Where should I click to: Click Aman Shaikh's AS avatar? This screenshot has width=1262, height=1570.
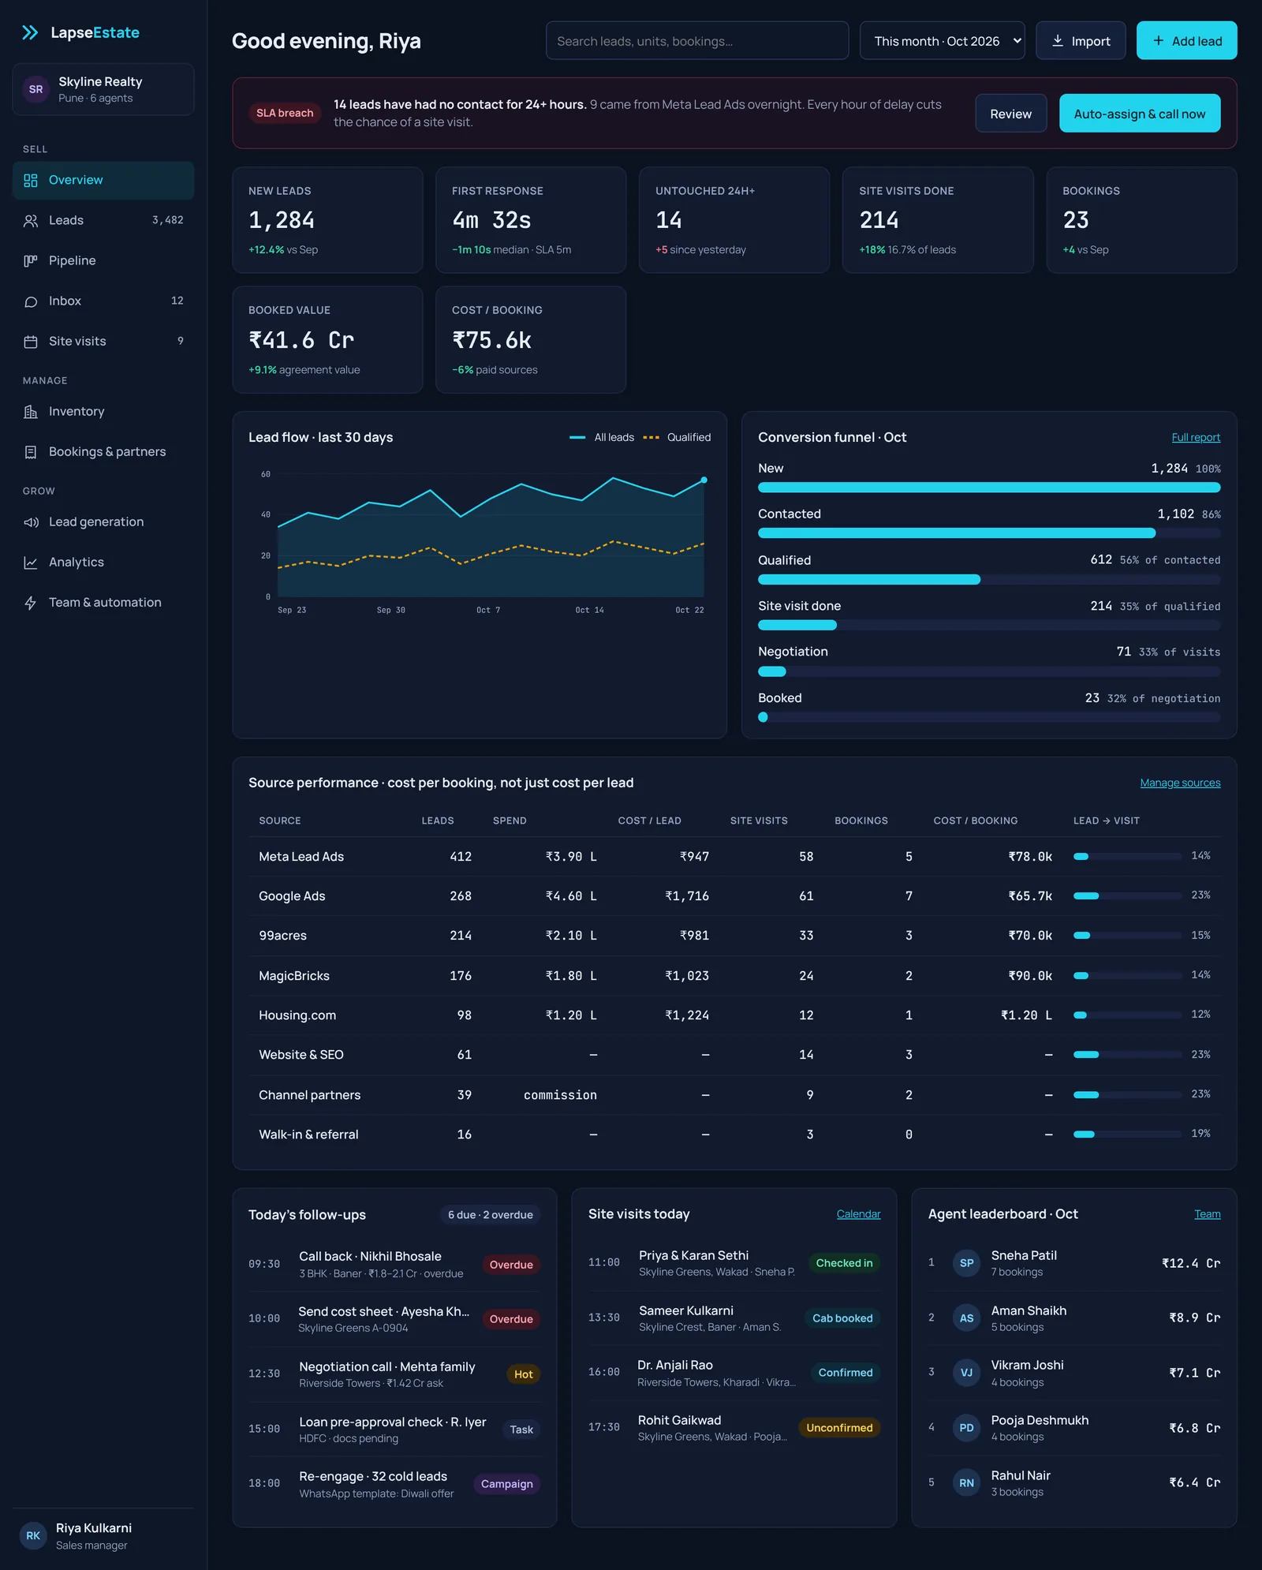(966, 1318)
